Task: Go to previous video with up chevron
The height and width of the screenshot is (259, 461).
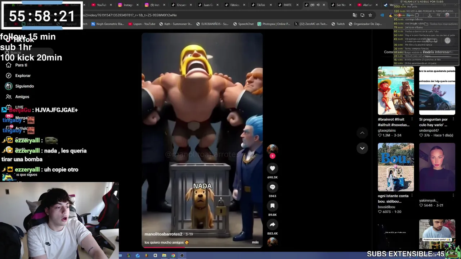Action: coord(362,133)
